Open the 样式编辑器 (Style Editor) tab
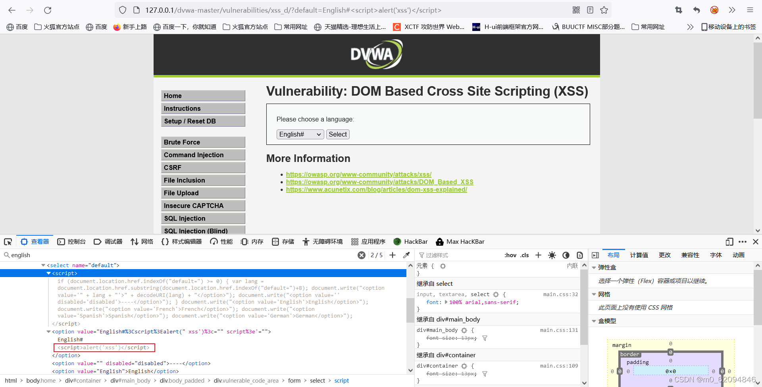Viewport: 762px width, 387px height. click(x=182, y=242)
